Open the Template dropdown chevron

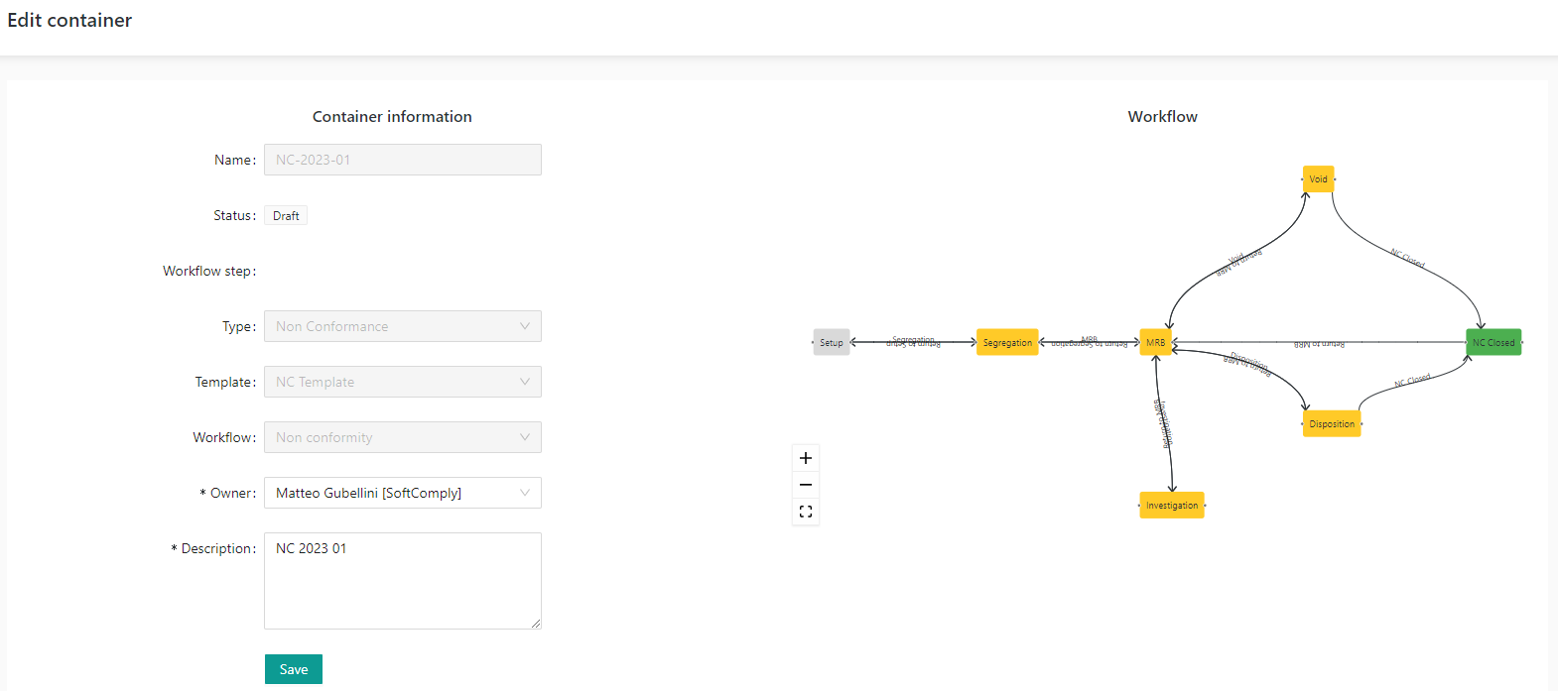click(525, 382)
